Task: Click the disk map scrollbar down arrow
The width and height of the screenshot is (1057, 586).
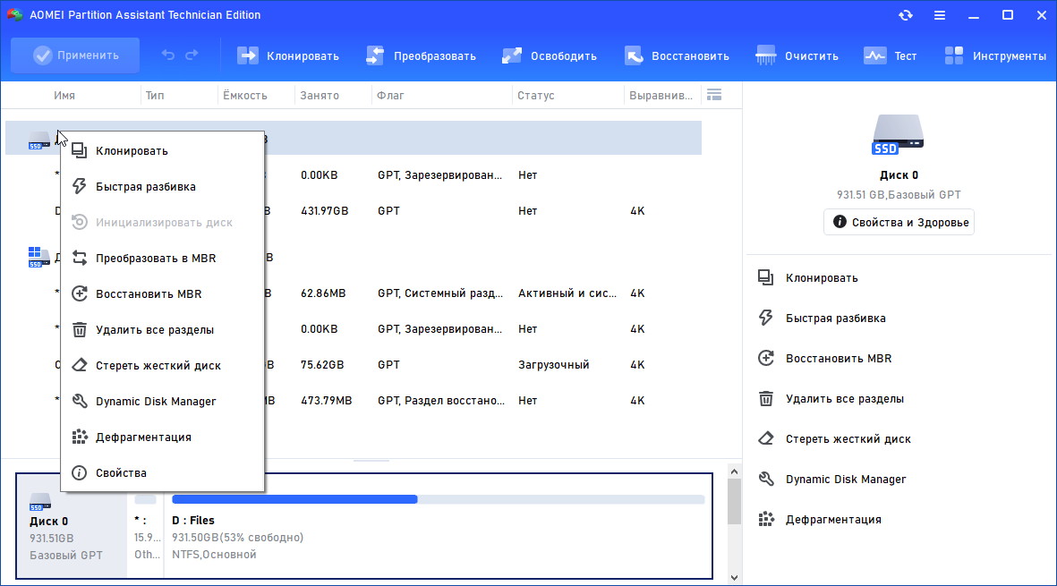Action: pyautogui.click(x=734, y=577)
